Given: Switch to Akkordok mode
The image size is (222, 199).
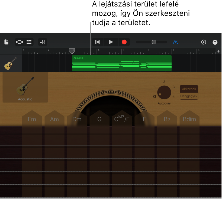Looking at the screenshot, I should [189, 89].
